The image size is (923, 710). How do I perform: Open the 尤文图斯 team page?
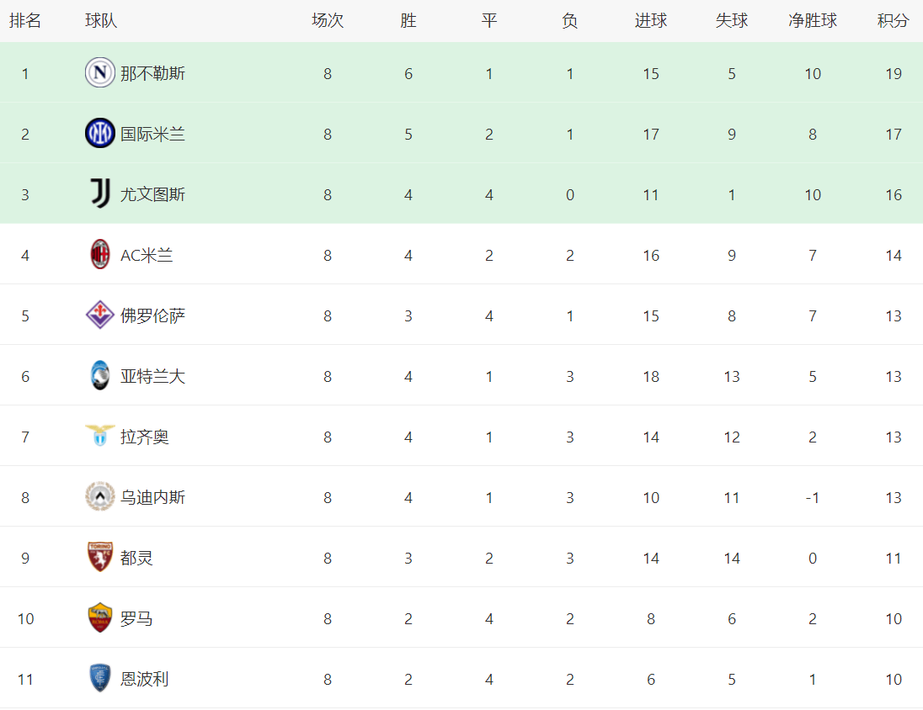pyautogui.click(x=152, y=195)
